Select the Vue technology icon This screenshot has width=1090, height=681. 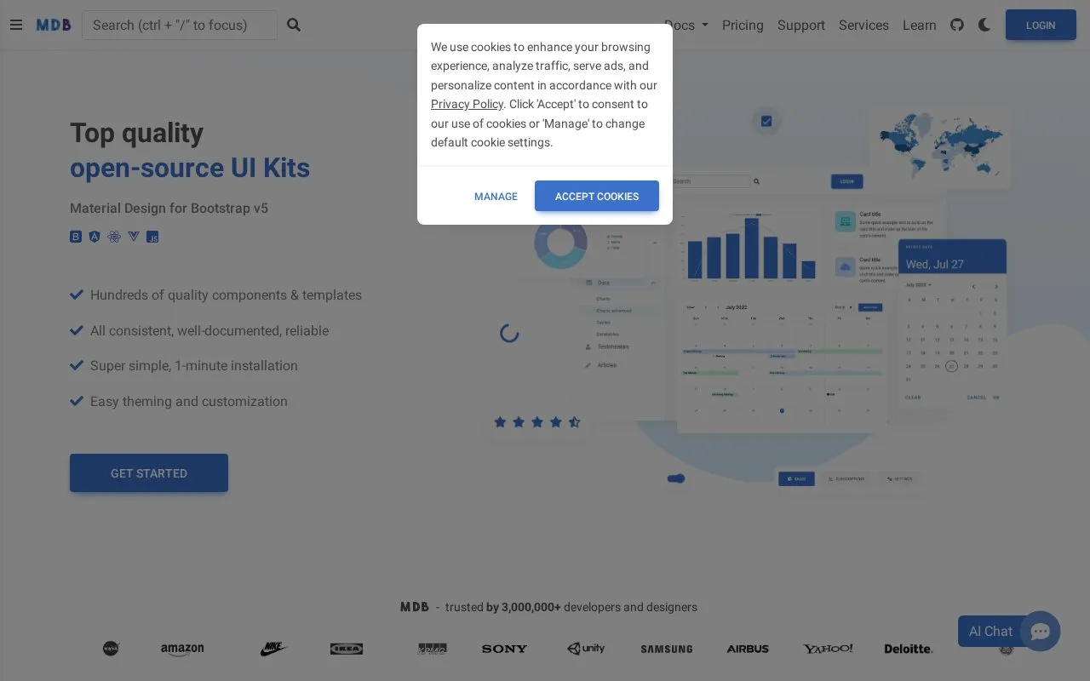coord(134,237)
